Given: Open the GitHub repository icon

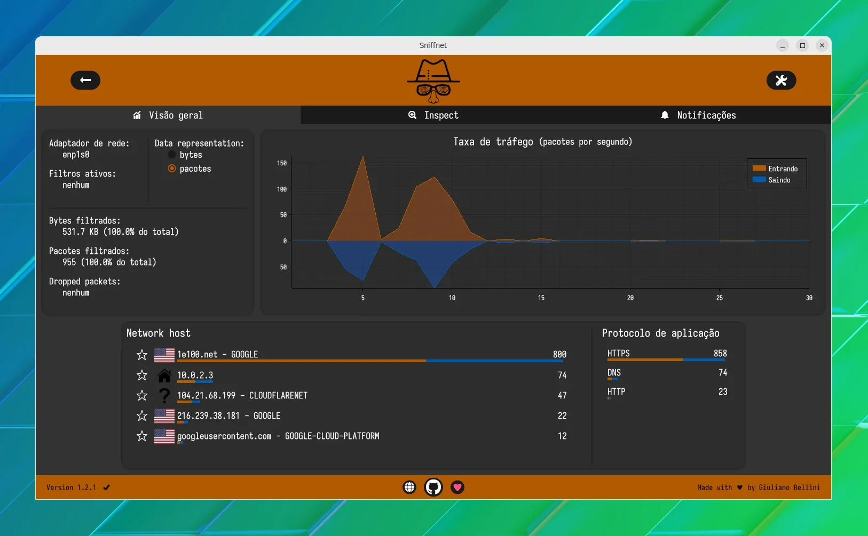Looking at the screenshot, I should click(433, 487).
